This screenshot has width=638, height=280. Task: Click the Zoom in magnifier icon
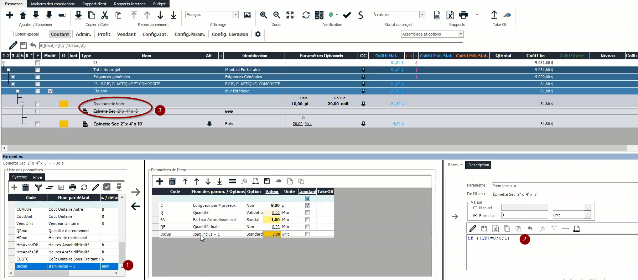pyautogui.click(x=263, y=15)
